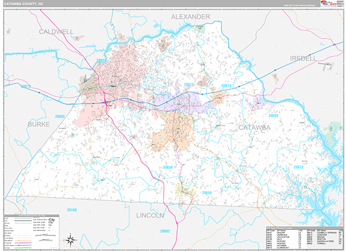This screenshot has height=251, width=346.
Task: Click ZIP code label 28601 on the map
Action: tap(101, 60)
